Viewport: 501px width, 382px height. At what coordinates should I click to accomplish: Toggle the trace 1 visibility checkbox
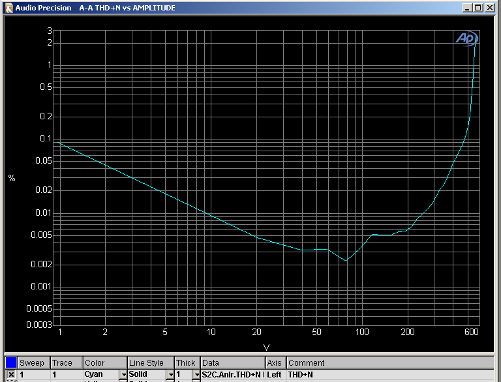click(x=11, y=375)
